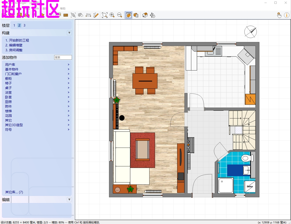Select floor 2 tab
The width and height of the screenshot is (291, 224).
click(x=19, y=25)
